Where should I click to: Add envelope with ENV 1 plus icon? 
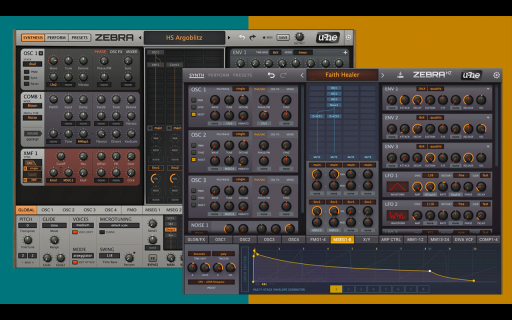point(345,52)
